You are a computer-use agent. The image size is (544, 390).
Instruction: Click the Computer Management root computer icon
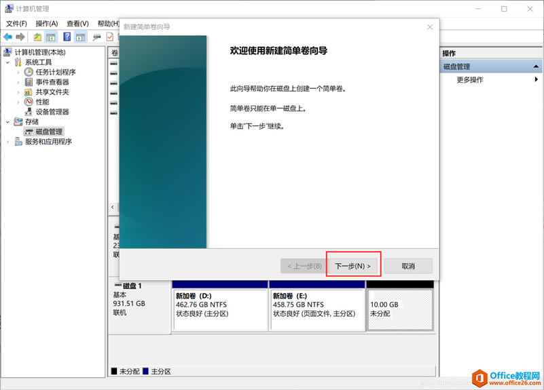pyautogui.click(x=7, y=52)
